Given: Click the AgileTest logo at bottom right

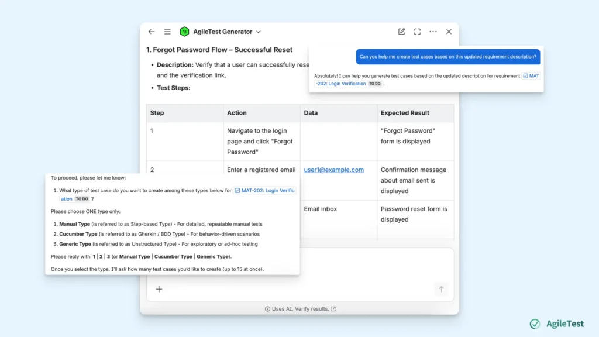Looking at the screenshot, I should (557, 324).
